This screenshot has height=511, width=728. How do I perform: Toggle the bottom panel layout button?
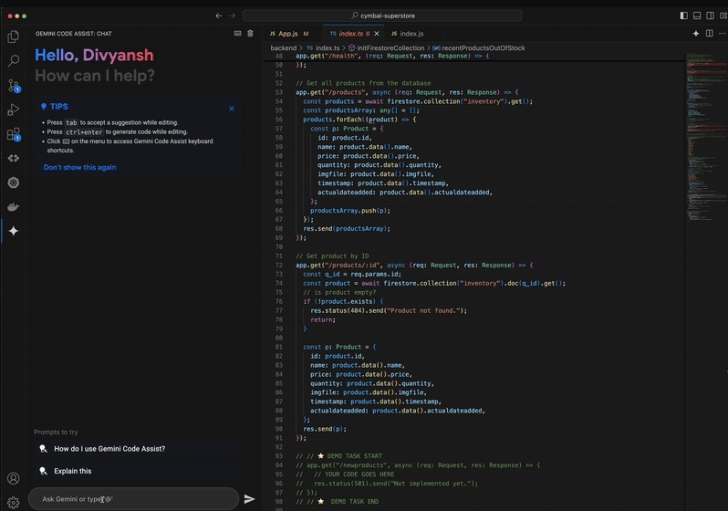pyautogui.click(x=697, y=16)
